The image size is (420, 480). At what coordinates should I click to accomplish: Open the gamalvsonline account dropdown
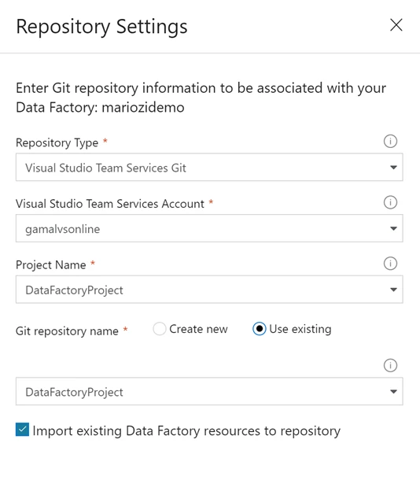[x=209, y=228]
